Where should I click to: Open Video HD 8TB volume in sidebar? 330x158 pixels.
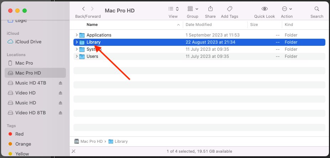[x=31, y=113]
